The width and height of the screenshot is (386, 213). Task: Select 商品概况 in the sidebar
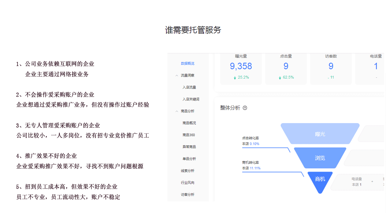tap(189, 123)
